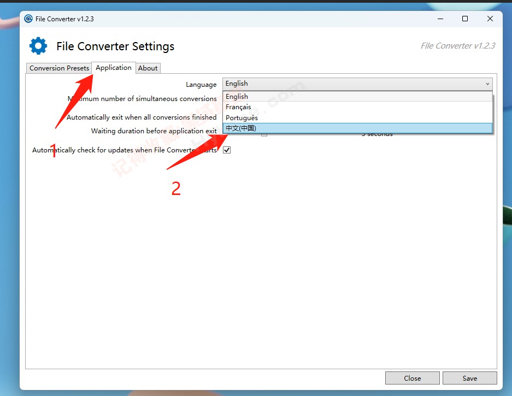
Task: Maximize the File Converter window
Action: click(465, 19)
